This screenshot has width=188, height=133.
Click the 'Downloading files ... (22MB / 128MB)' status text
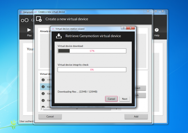(77, 92)
